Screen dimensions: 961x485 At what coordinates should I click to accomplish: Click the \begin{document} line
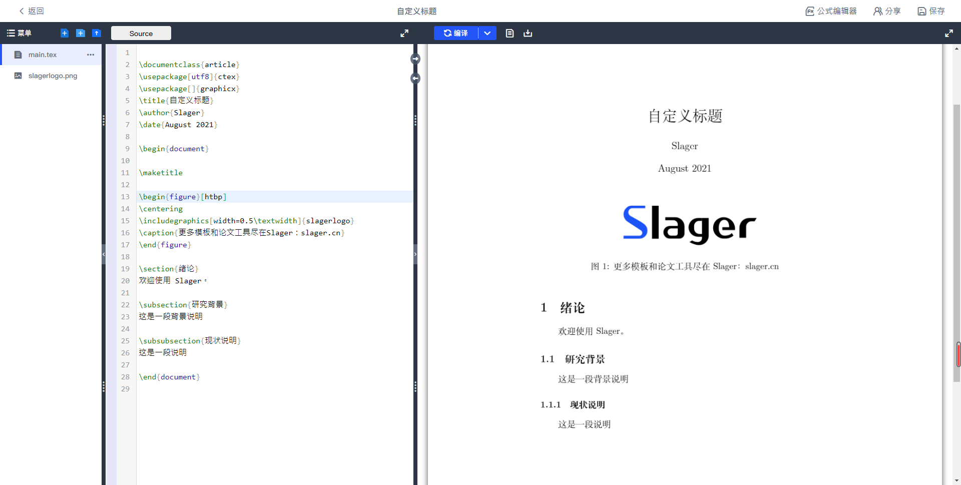pyautogui.click(x=174, y=149)
